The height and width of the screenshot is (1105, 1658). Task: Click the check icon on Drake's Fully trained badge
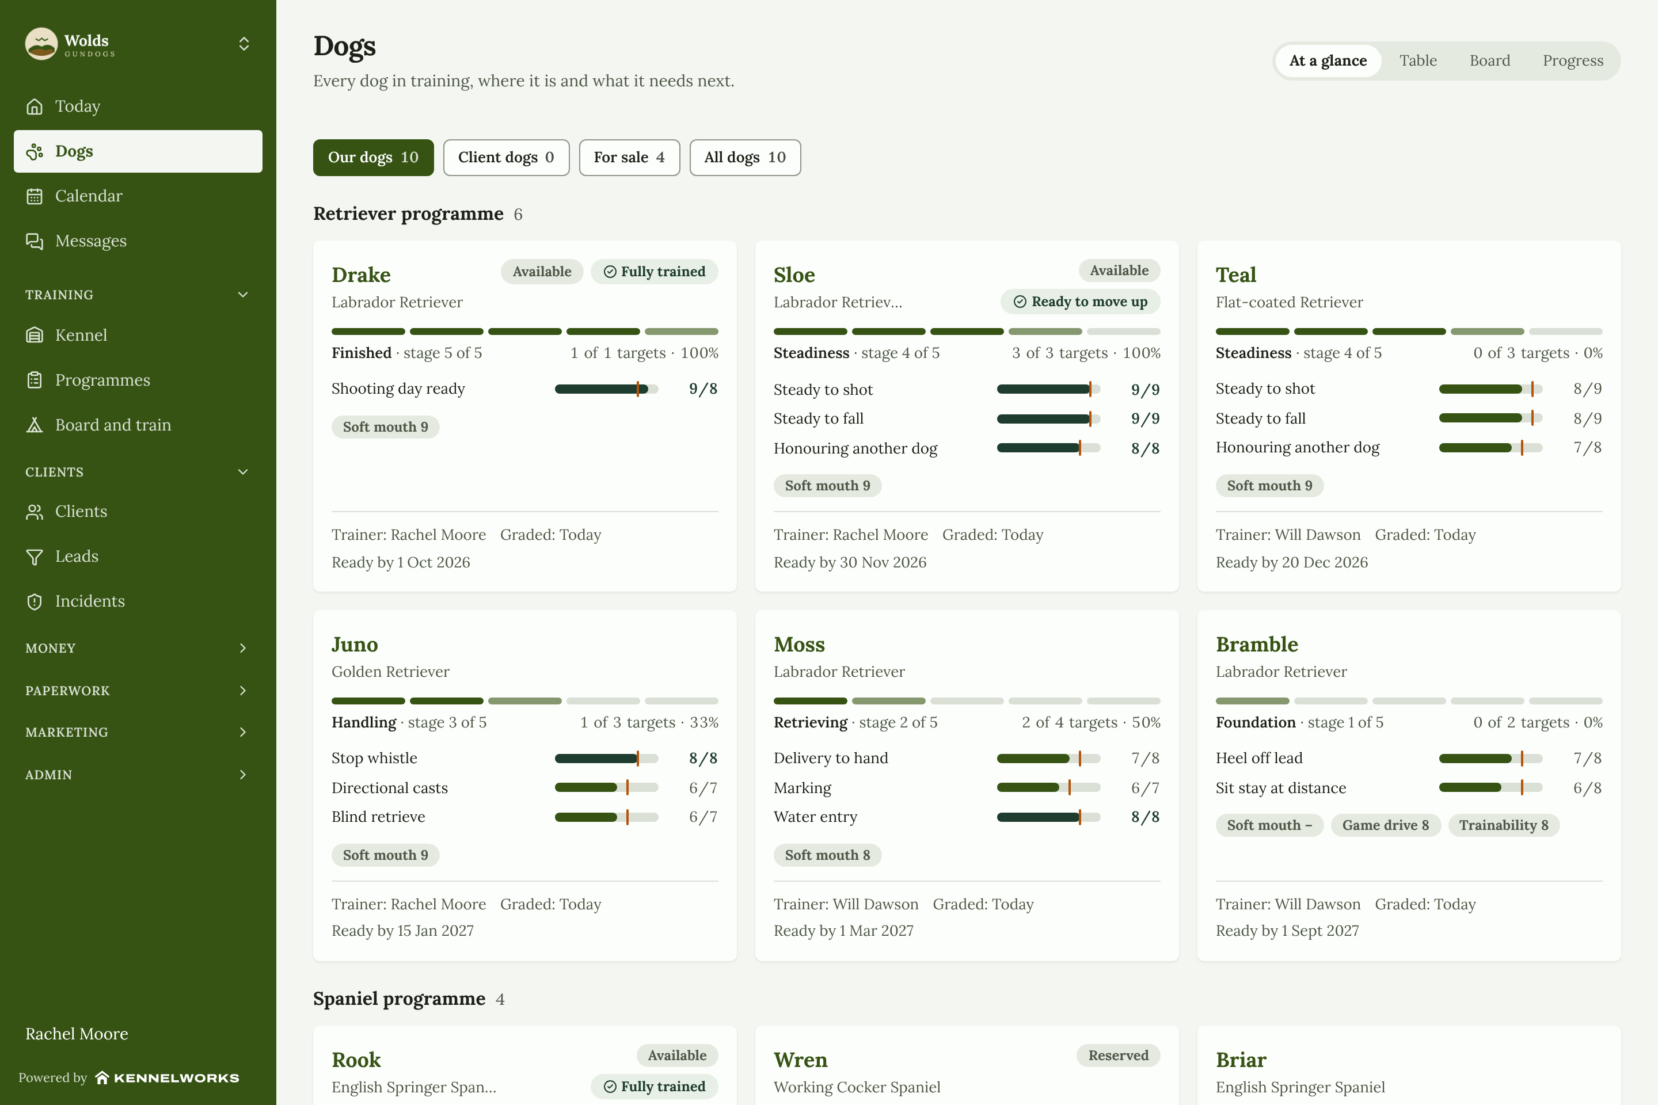[x=610, y=272]
